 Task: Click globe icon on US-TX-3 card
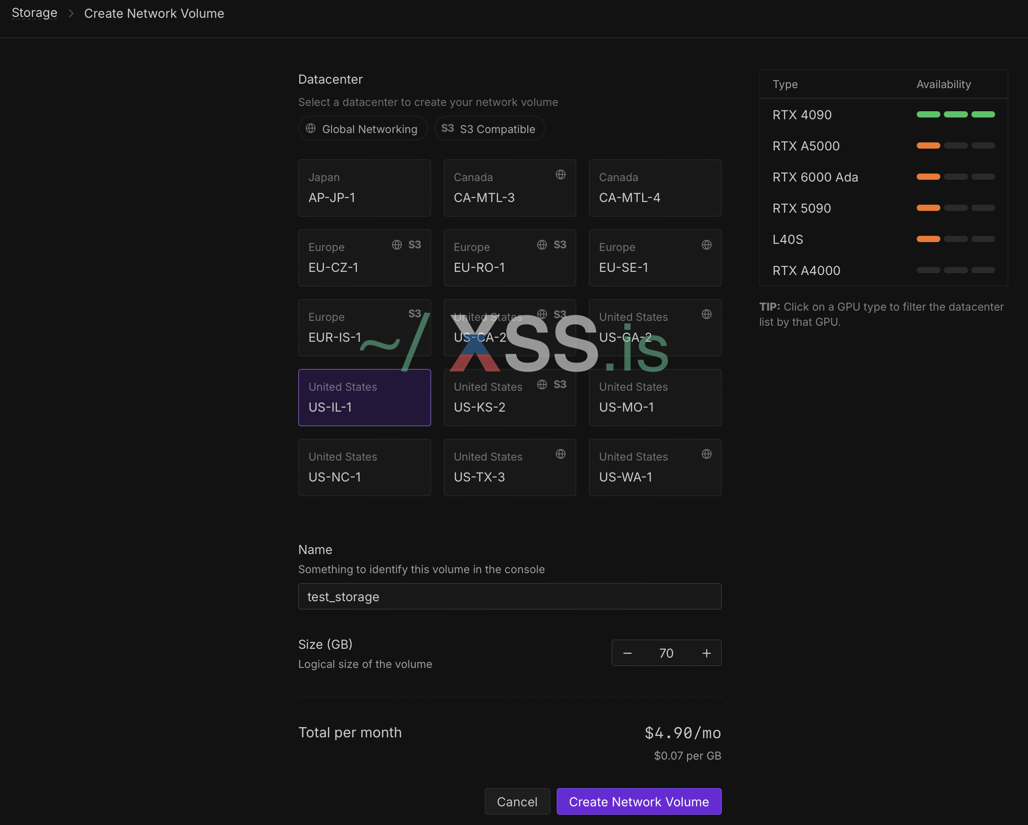click(x=560, y=454)
